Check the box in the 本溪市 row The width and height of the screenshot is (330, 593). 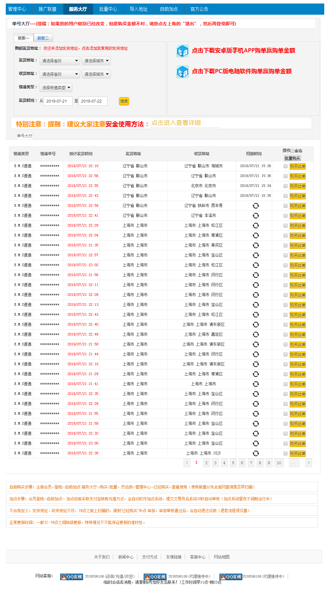[x=286, y=216]
